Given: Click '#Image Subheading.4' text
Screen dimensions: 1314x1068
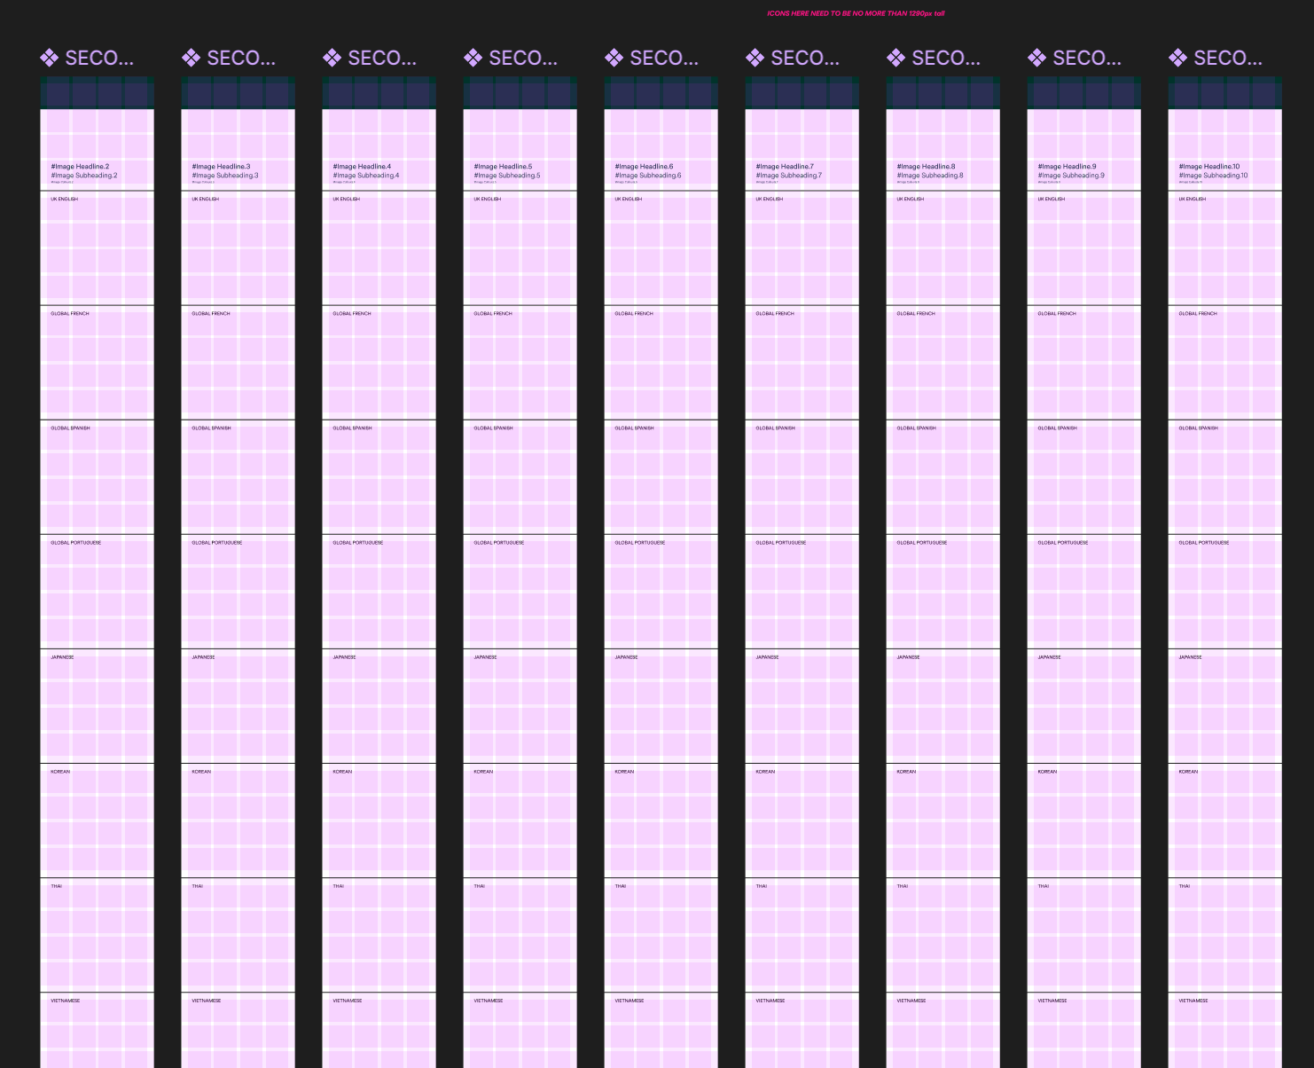Looking at the screenshot, I should click(x=366, y=176).
